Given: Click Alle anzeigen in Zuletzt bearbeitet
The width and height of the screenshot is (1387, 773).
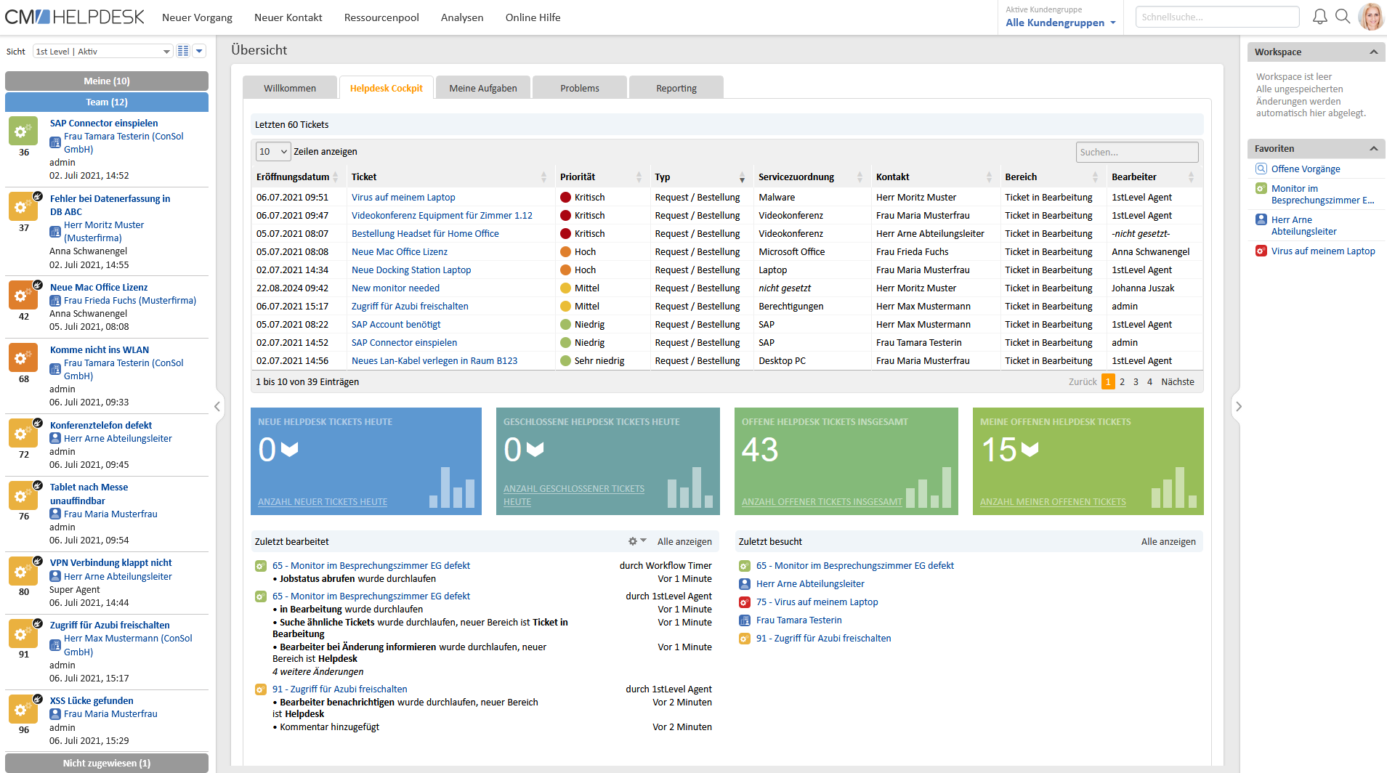Looking at the screenshot, I should point(684,541).
